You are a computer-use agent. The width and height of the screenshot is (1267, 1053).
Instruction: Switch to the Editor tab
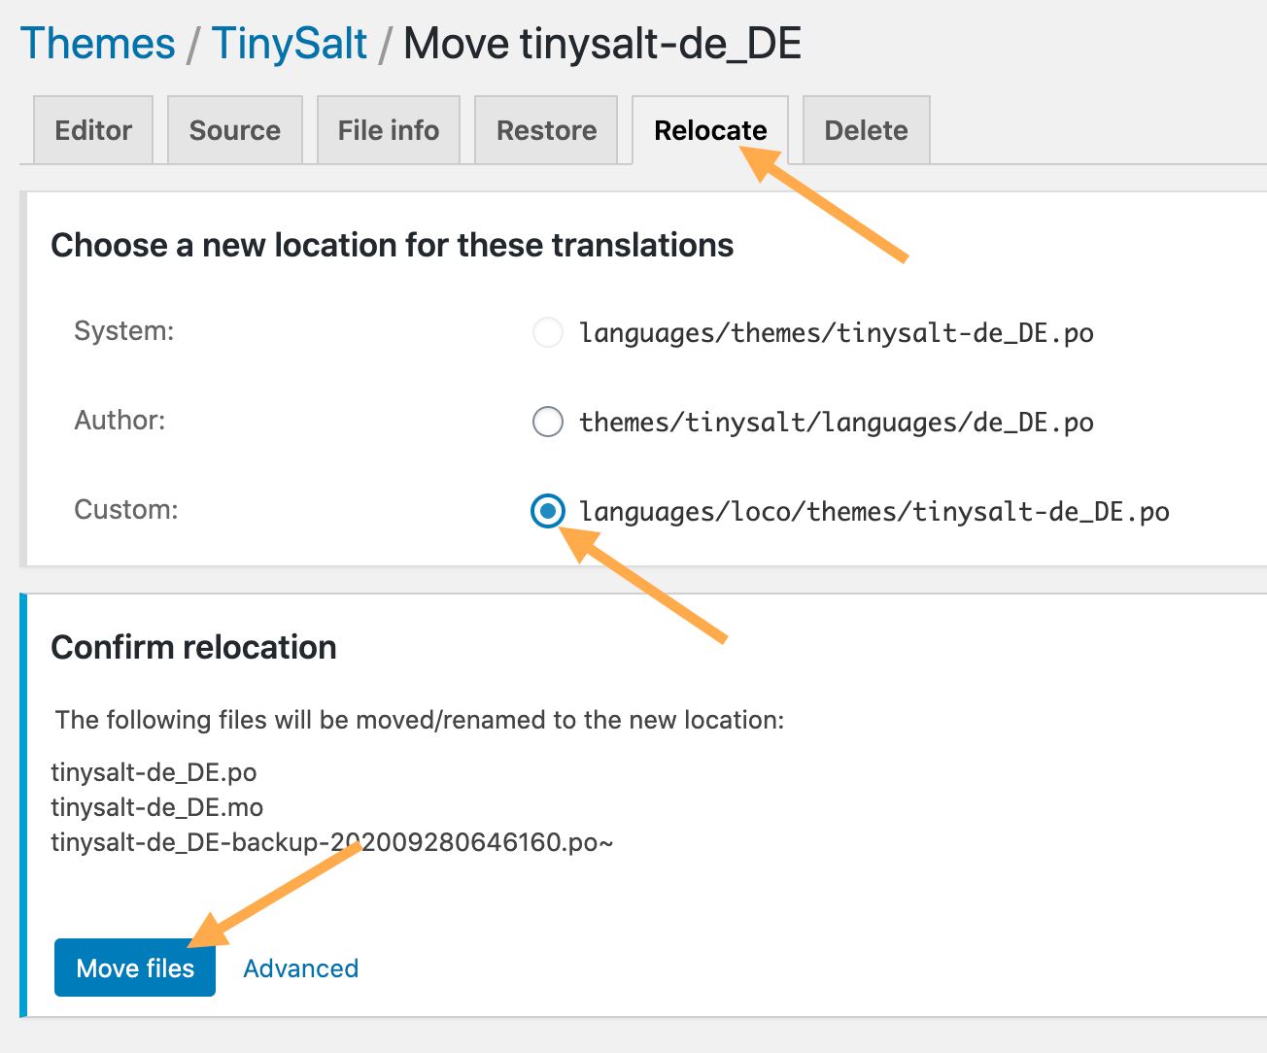pos(92,129)
